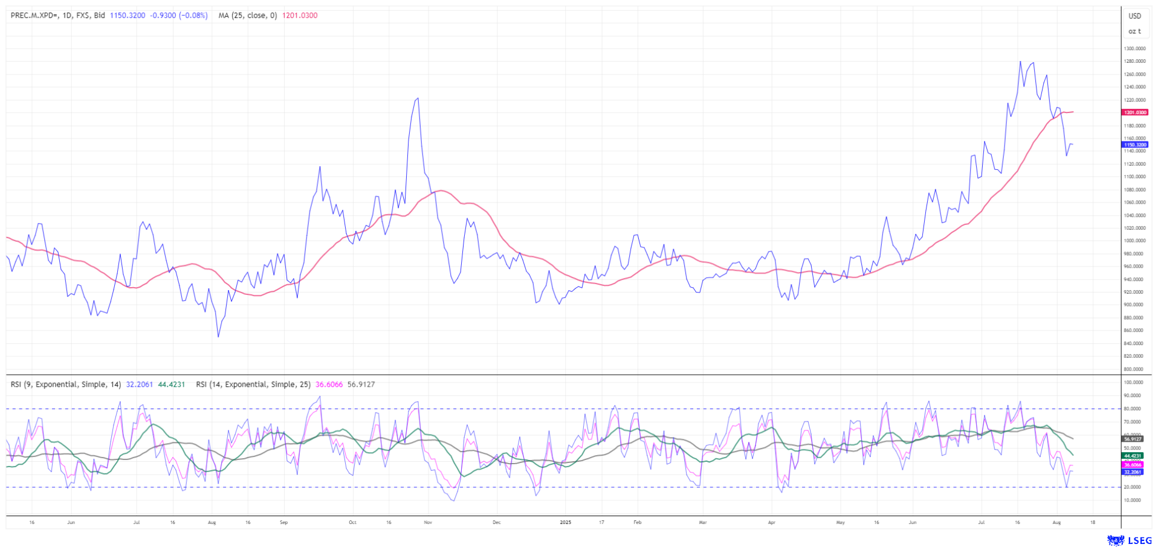Click the 100.0000 RSI axis label
This screenshot has width=1158, height=547.
tap(1134, 383)
